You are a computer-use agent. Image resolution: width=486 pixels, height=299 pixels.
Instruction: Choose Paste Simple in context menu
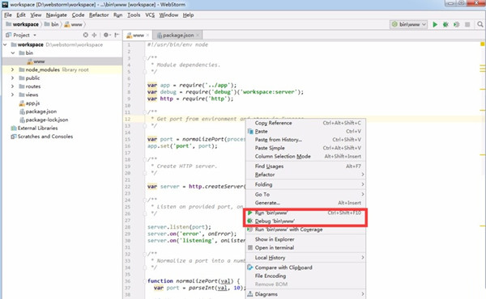(305, 148)
